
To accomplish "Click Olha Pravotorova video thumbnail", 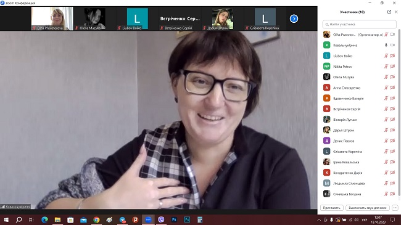I will coord(52,18).
